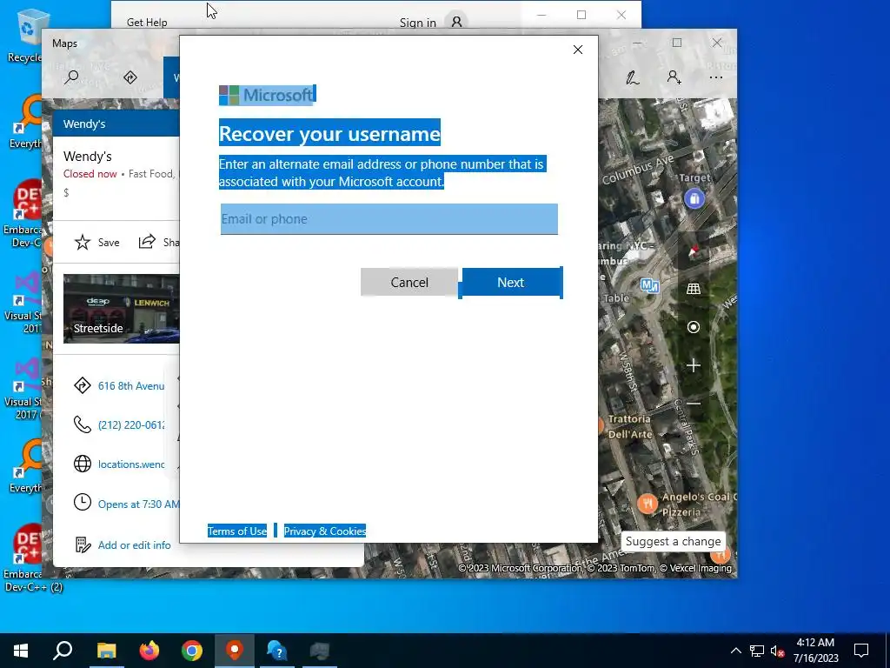Click Opens at 7:30 AM hours
Image resolution: width=890 pixels, height=668 pixels.
138,504
